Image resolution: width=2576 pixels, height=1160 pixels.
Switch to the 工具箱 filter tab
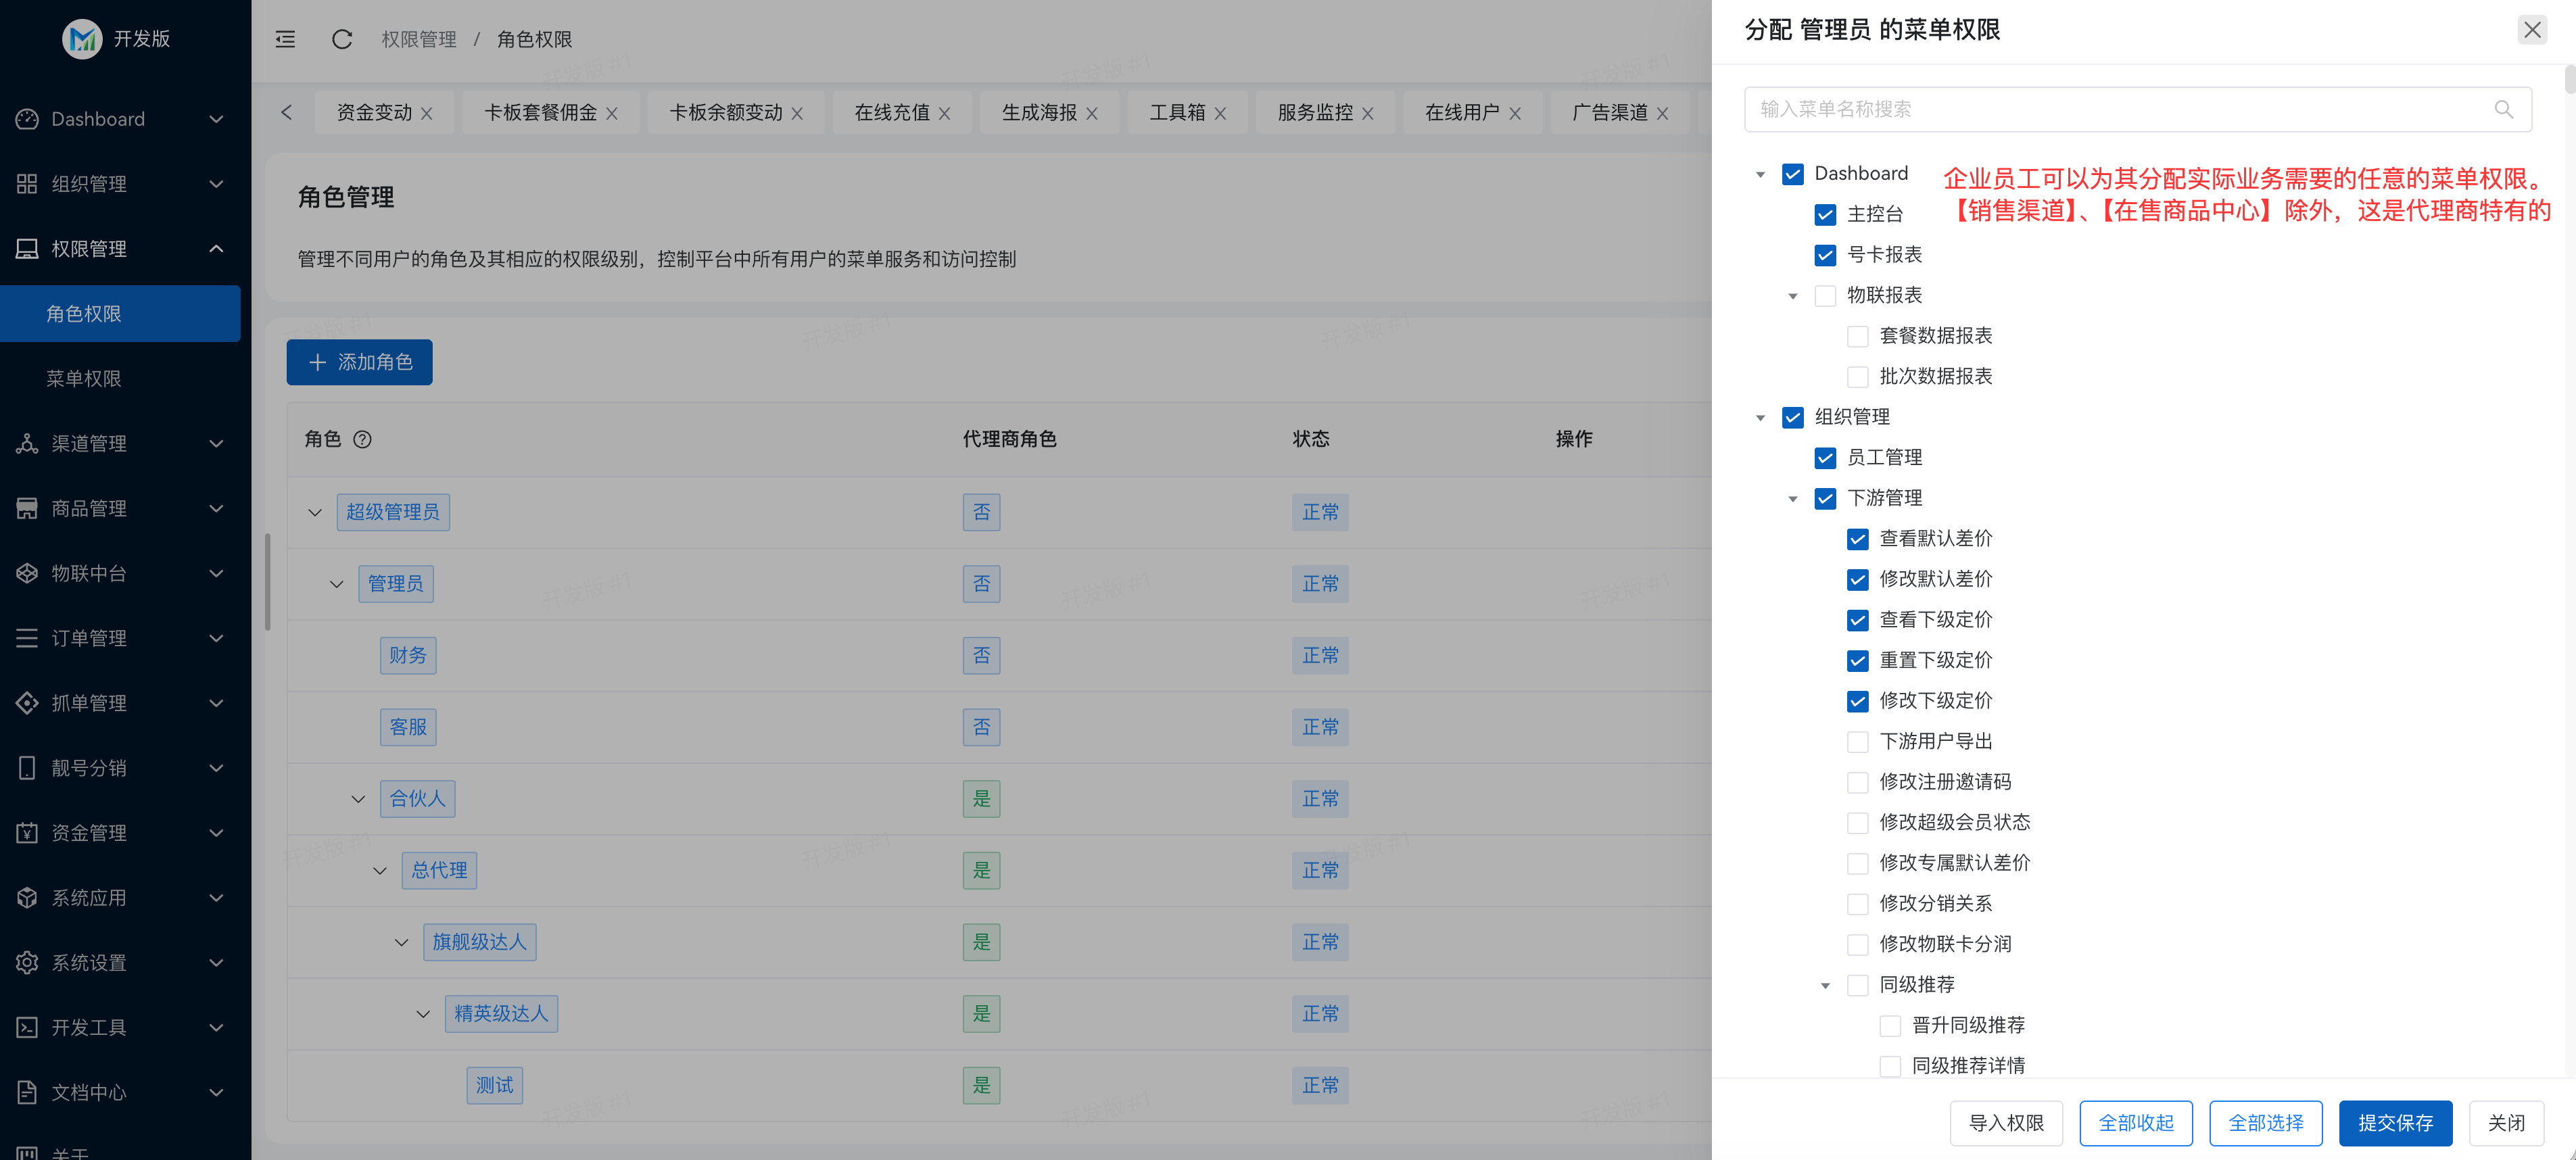(x=1177, y=112)
